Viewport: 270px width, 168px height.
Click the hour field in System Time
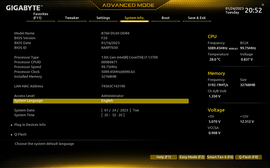[106, 115]
